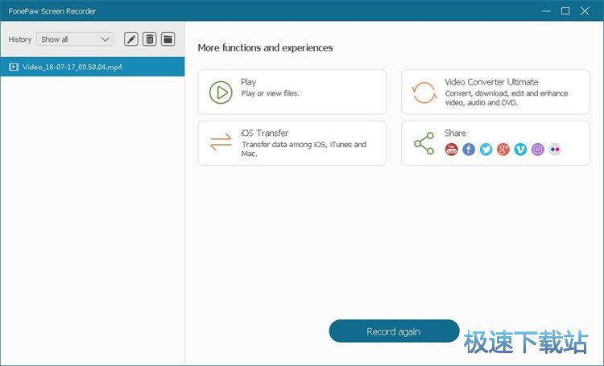Share to Flickr icon
The height and width of the screenshot is (366, 604).
[555, 150]
